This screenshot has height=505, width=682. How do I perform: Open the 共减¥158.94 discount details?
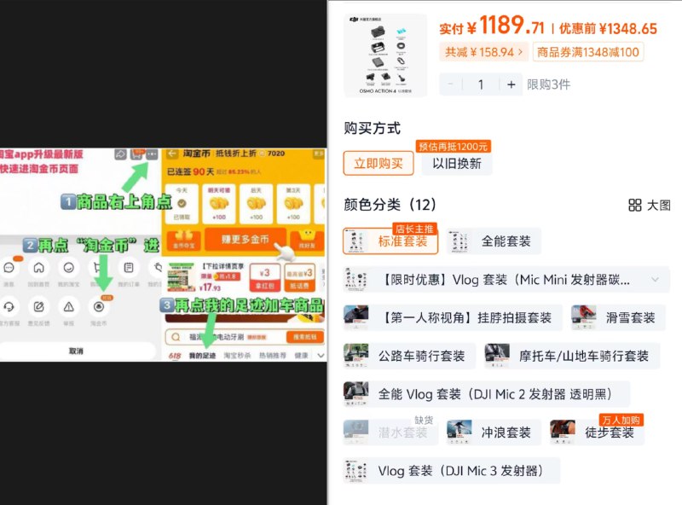(483, 52)
